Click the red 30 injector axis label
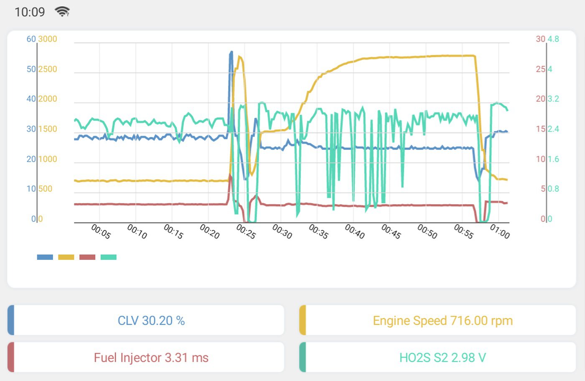This screenshot has height=381, width=585. [540, 39]
